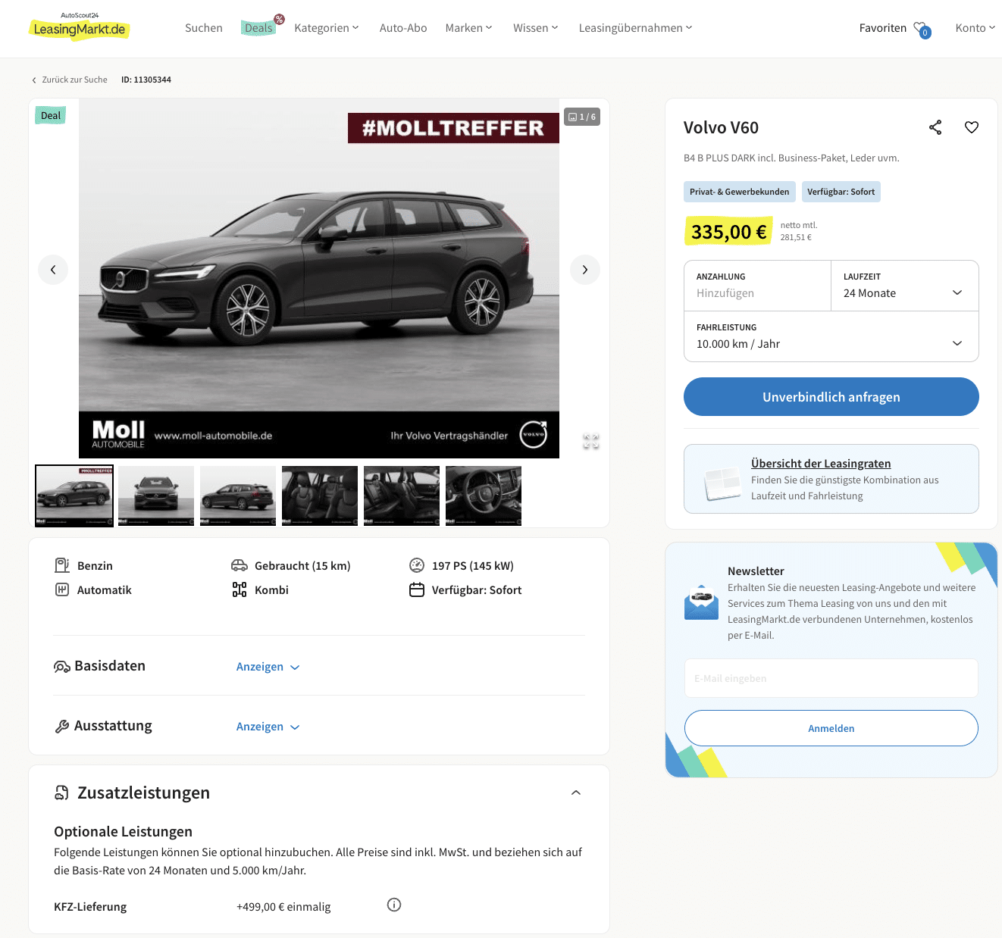1002x938 pixels.
Task: Add Volvo V60 to favorites with heart icon
Action: [972, 127]
